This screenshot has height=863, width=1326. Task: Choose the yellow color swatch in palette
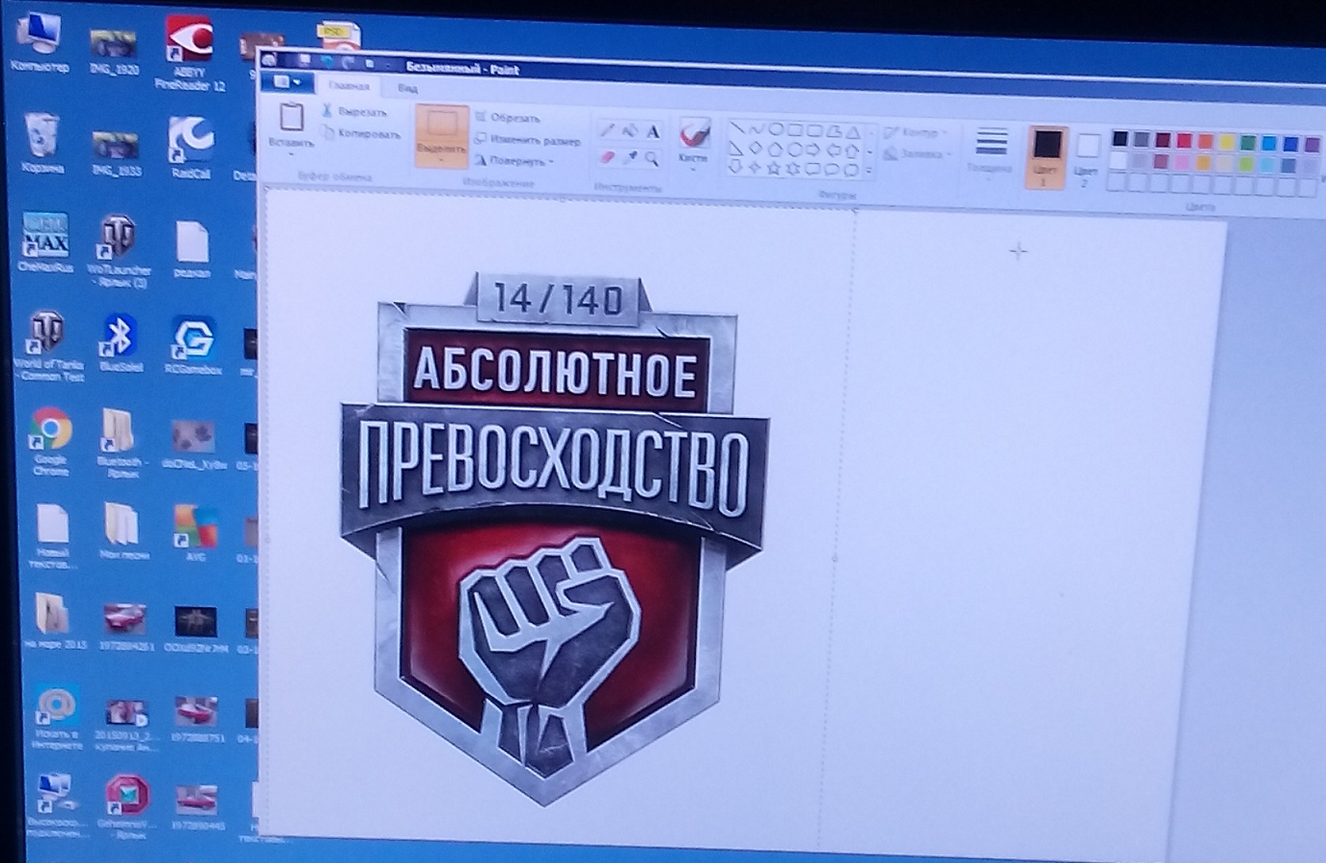(1226, 142)
